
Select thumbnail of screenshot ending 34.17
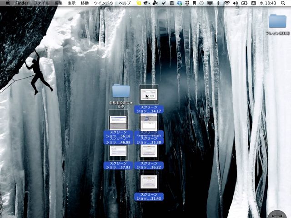click(x=149, y=94)
